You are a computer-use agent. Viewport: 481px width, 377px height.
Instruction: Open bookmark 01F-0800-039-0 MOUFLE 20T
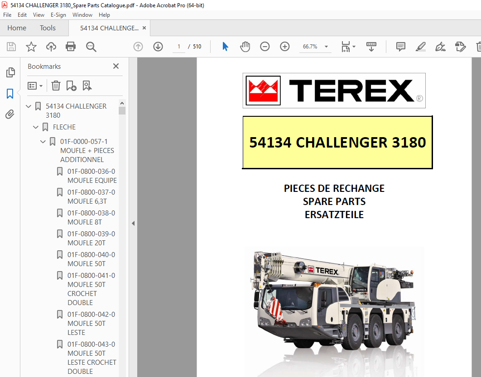(91, 239)
